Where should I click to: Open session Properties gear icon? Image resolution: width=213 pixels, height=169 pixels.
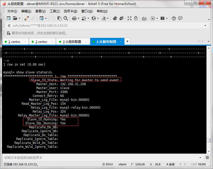(x=41, y=18)
